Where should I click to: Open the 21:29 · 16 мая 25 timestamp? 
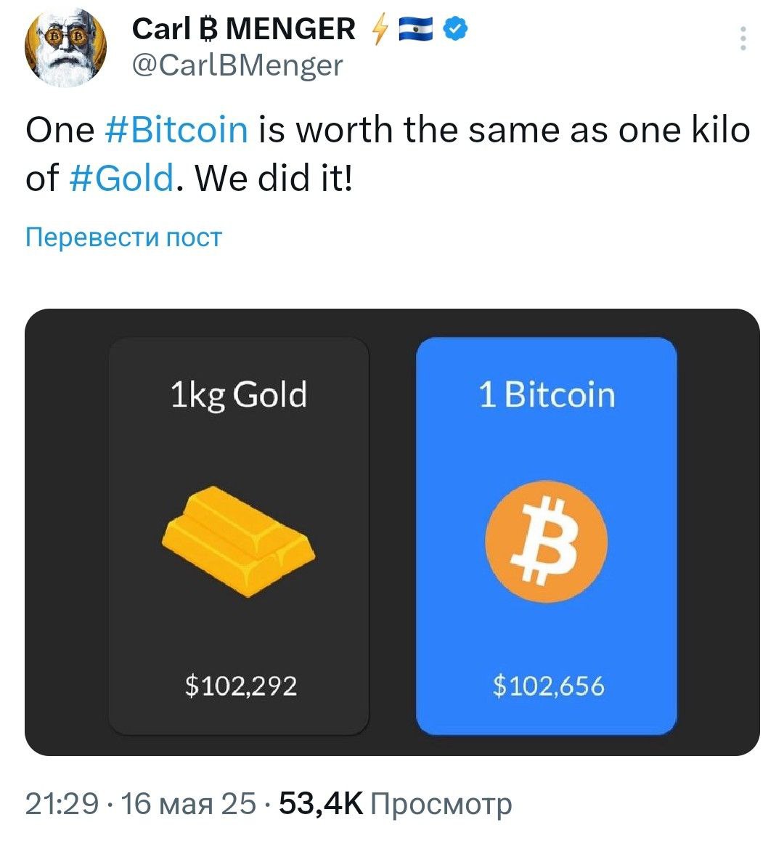coord(141,803)
